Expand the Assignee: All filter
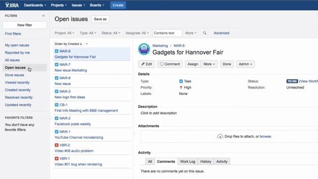This screenshot has width=318, height=179. (x=137, y=33)
